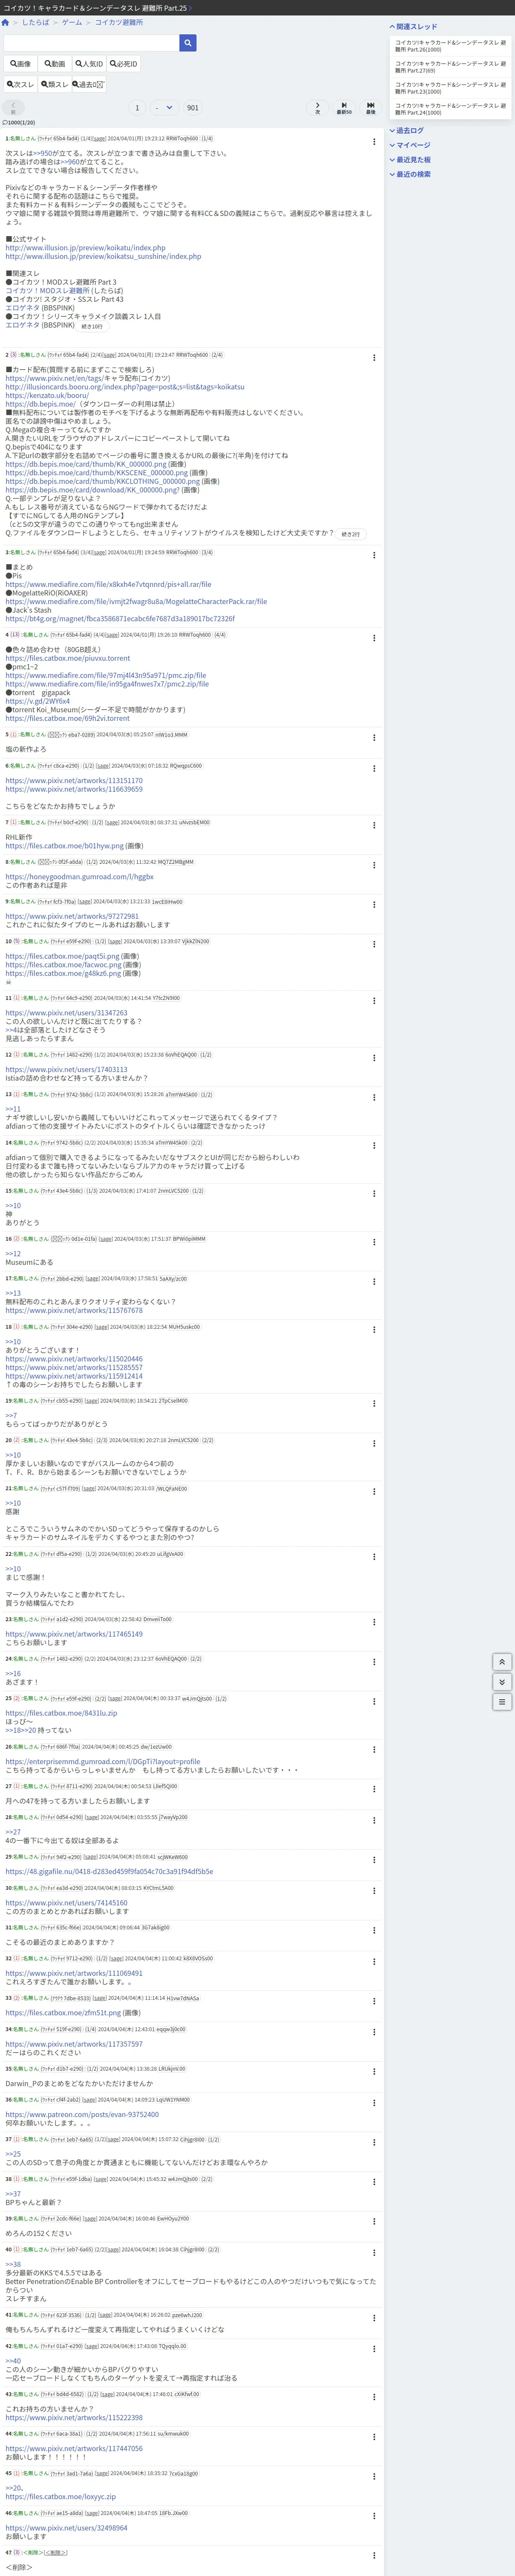515x2576 pixels.
Task: Open patreon evan-93752400 link
Action: point(82,2114)
